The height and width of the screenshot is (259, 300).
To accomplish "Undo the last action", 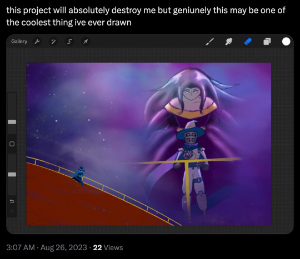I will 12,201.
